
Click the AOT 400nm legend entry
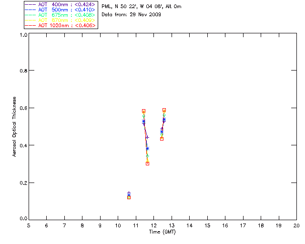click(61, 4)
